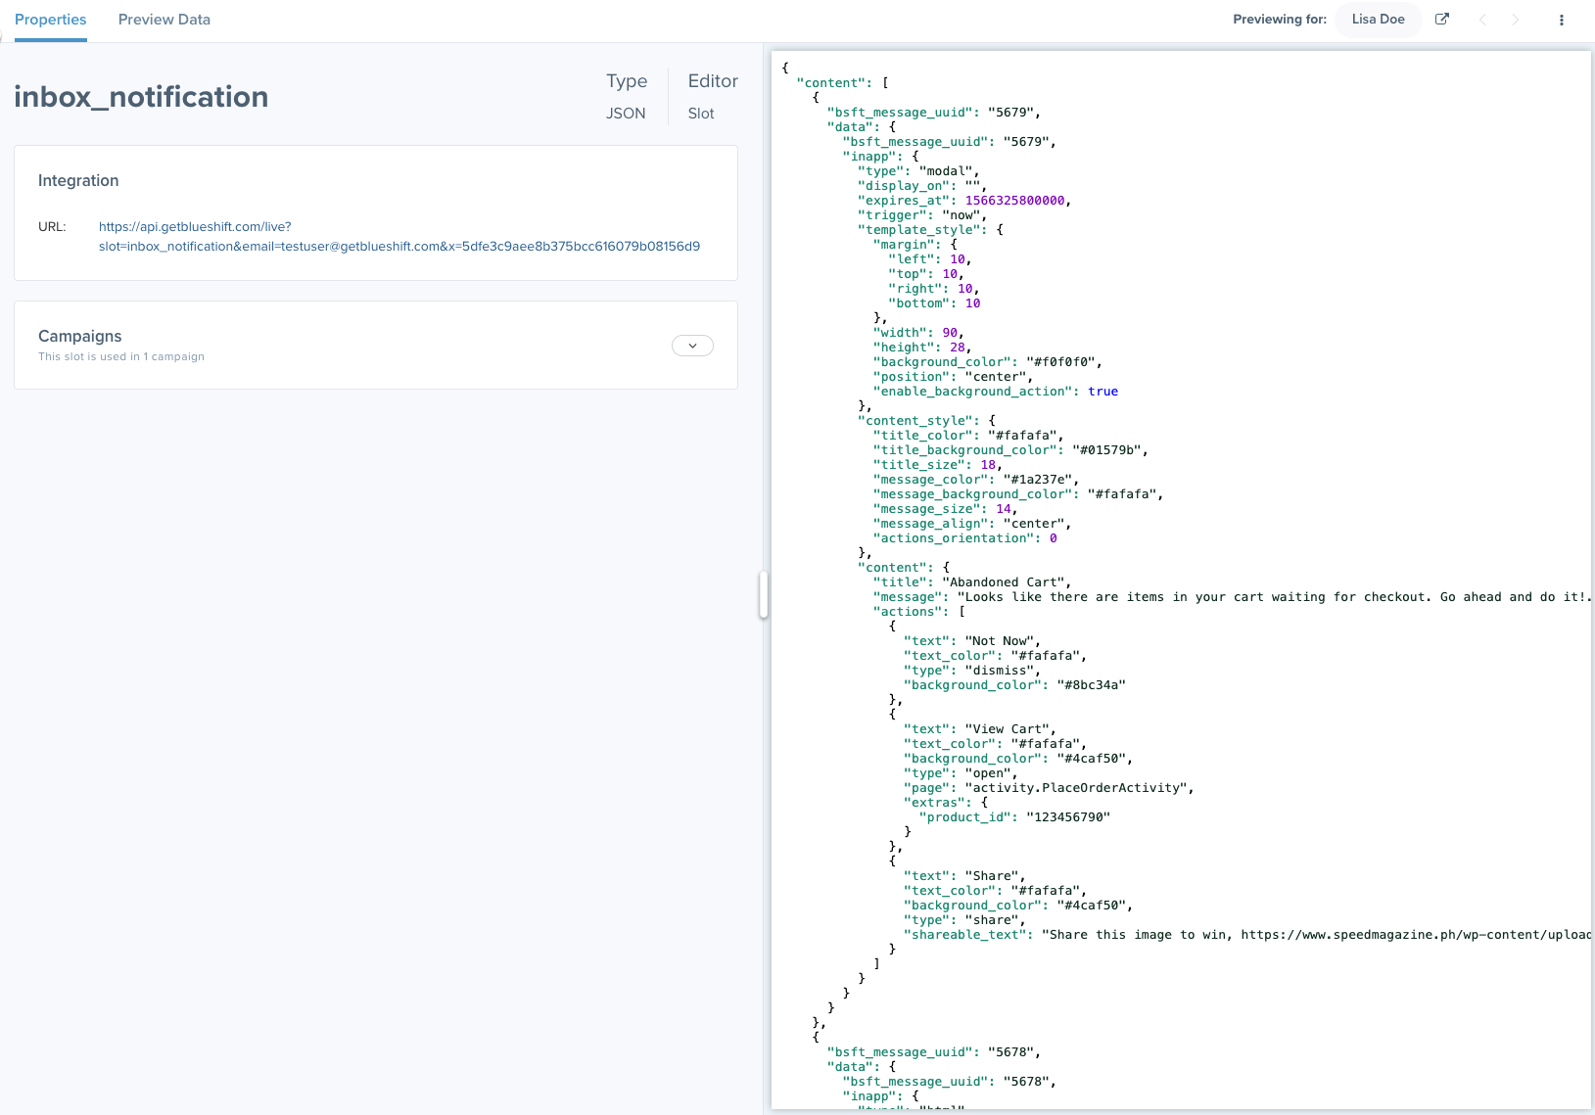Go to previous preview user arrow
The width and height of the screenshot is (1595, 1115).
[1482, 20]
